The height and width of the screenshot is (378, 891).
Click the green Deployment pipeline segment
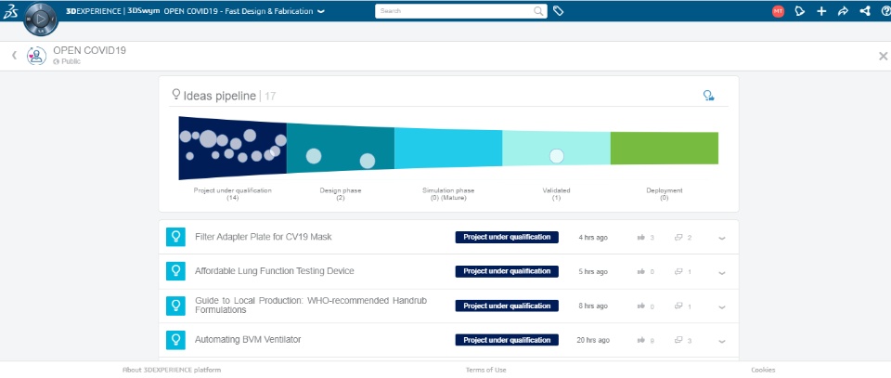tap(665, 149)
